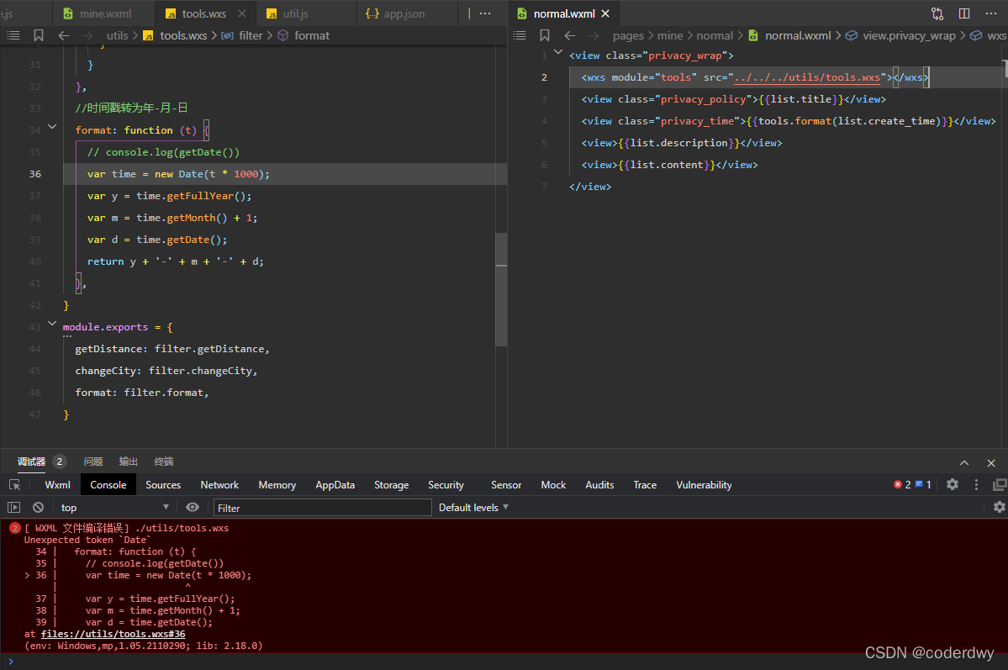
Task: Toggle outline list icon in left editor
Action: 13,35
